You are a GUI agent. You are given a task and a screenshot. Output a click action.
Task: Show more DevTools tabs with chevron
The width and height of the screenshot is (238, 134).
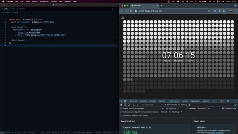pyautogui.click(x=214, y=101)
